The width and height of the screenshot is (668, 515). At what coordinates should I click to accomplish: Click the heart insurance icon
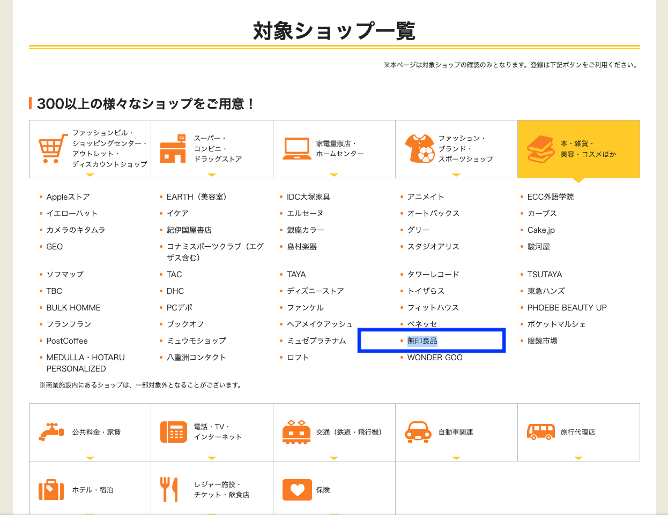pos(297,489)
